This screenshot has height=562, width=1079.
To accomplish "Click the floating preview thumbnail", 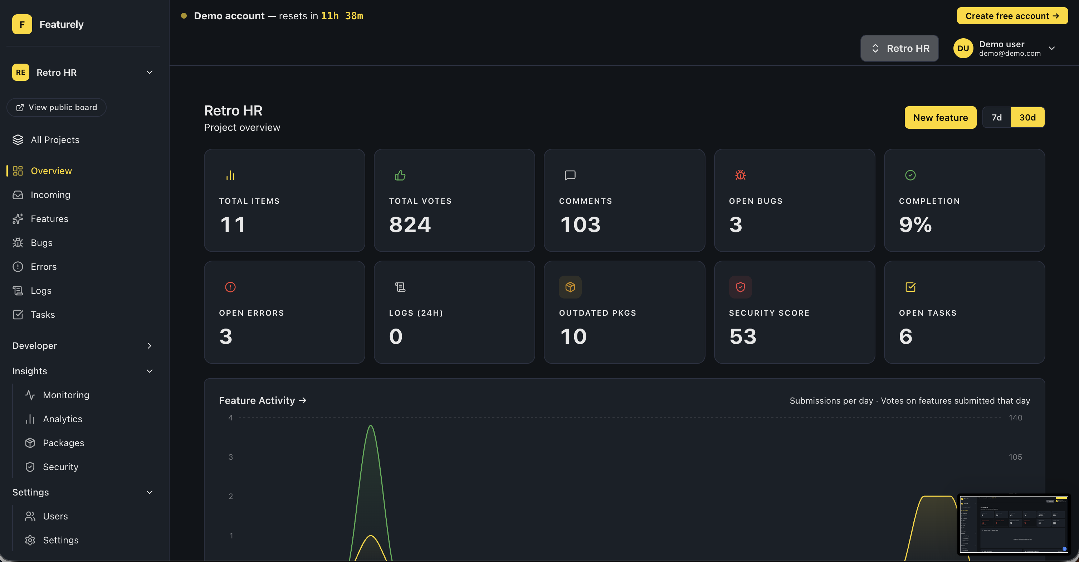I will click(1014, 524).
